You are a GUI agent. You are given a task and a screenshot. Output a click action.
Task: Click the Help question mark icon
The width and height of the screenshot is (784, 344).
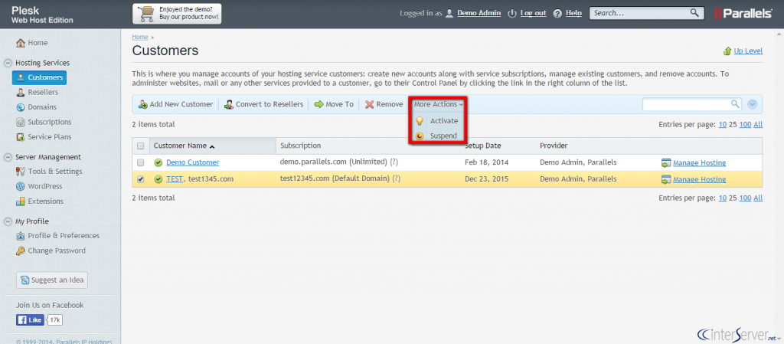[557, 14]
